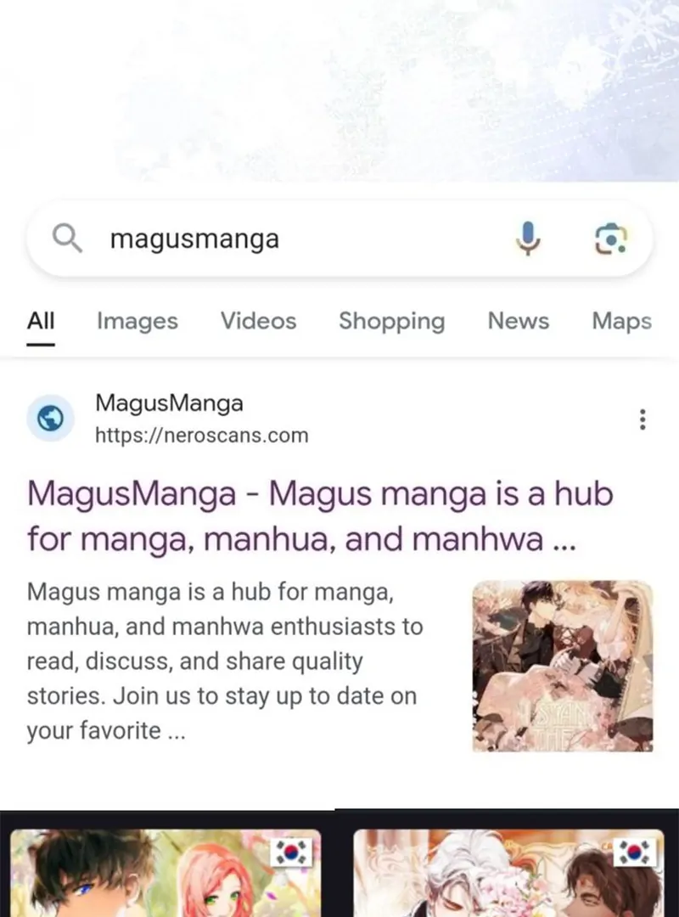
Task: Tap Korean flag badge on left cover
Action: click(291, 853)
